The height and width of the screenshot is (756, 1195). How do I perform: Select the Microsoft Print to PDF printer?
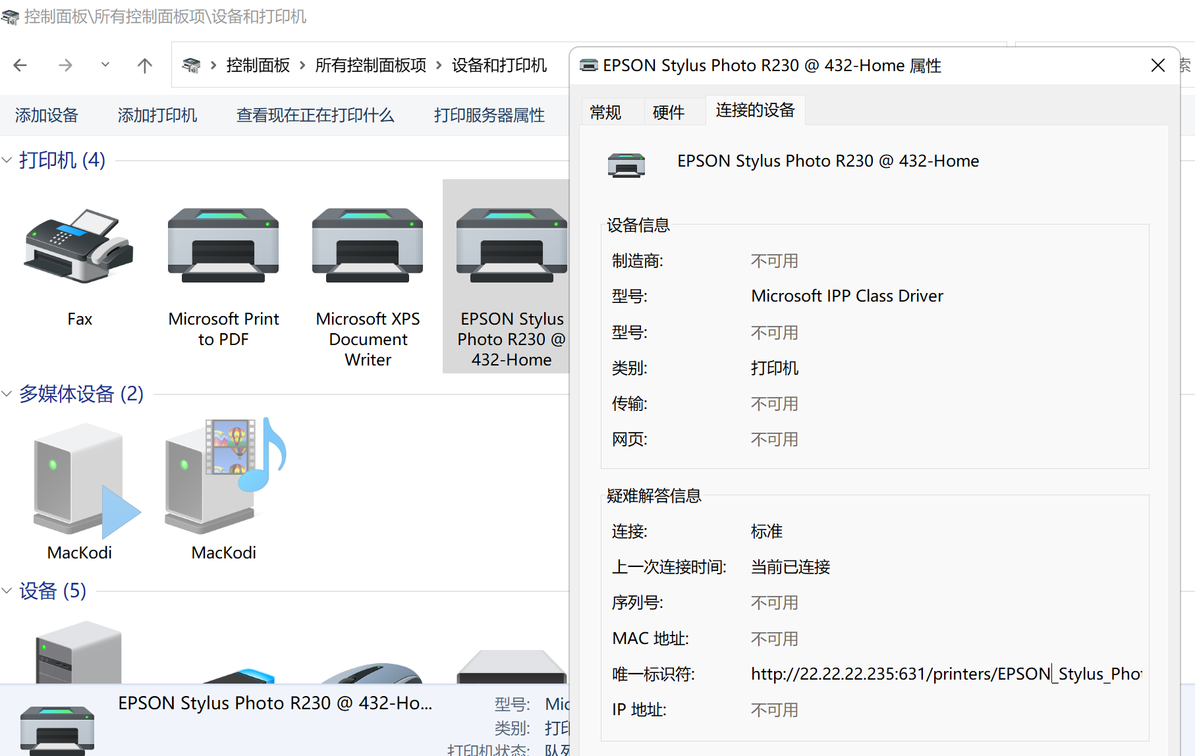click(223, 246)
